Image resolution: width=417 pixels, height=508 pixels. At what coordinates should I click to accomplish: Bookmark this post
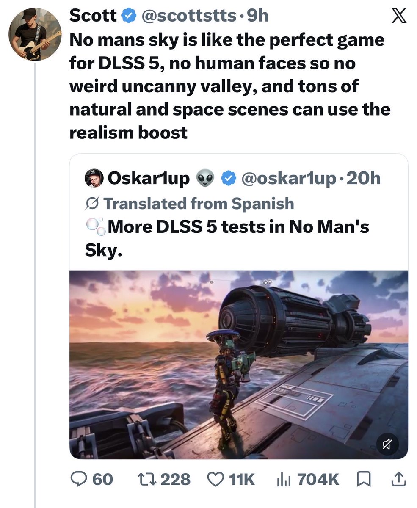coord(363,479)
